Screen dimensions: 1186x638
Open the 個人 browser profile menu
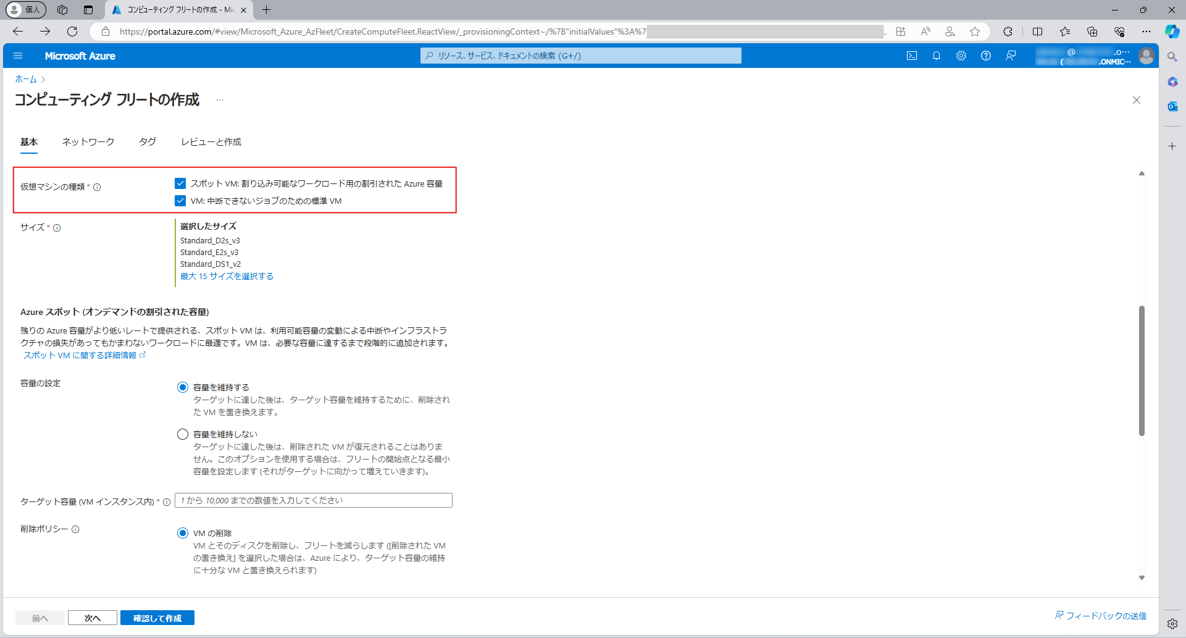(26, 10)
